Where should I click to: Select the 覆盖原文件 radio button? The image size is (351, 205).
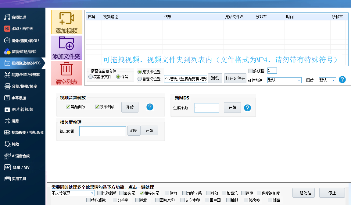(91, 77)
